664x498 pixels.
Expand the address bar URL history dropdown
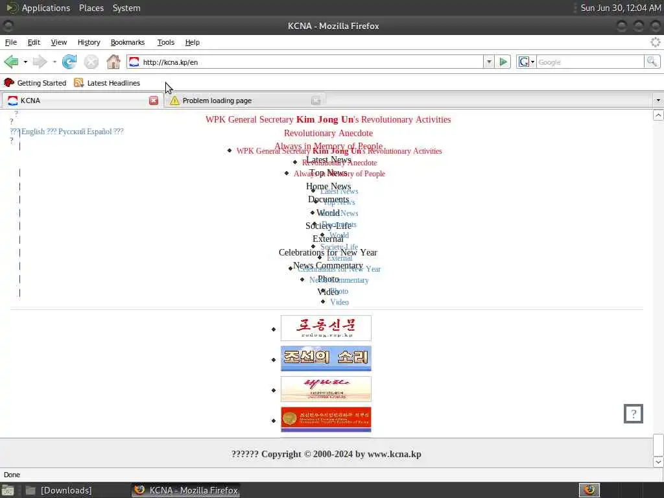pyautogui.click(x=489, y=62)
